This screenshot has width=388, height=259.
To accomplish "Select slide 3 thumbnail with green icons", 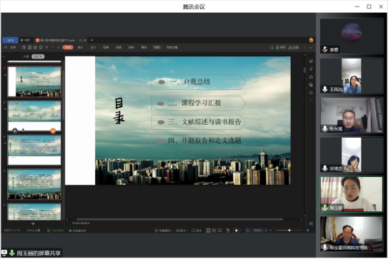I will [34, 116].
